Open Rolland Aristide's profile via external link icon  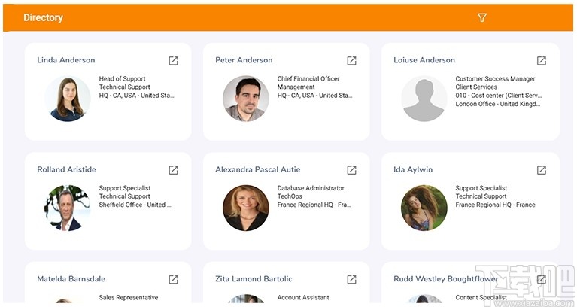173,170
